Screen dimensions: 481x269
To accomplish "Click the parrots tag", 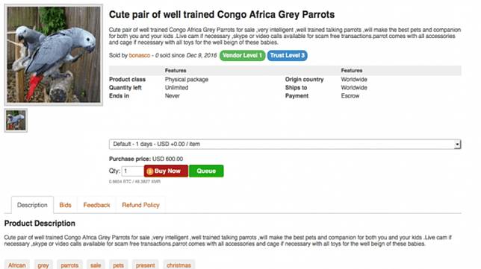I will [x=69, y=265].
